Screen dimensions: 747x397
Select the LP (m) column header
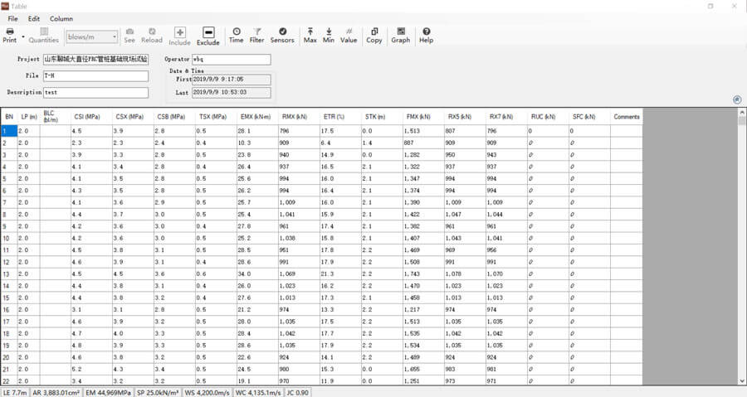(28, 117)
